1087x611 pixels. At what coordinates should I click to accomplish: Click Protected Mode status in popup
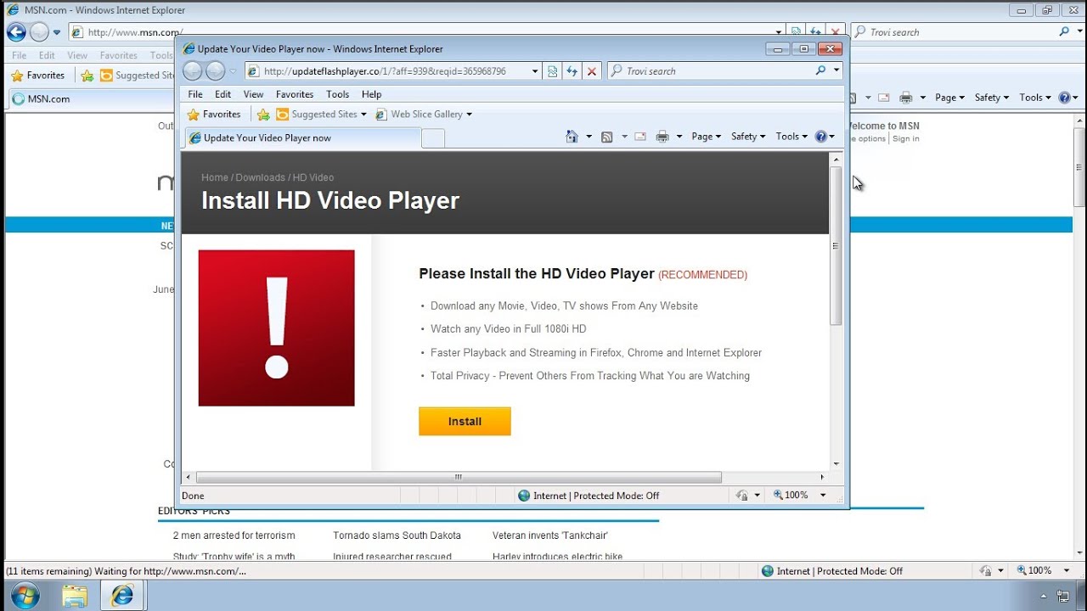coord(596,496)
